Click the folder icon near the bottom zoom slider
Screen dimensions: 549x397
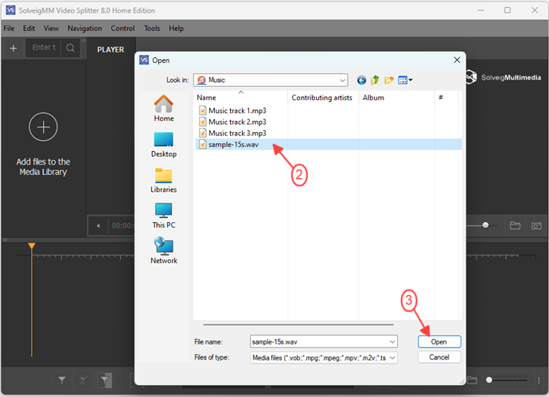(472, 380)
